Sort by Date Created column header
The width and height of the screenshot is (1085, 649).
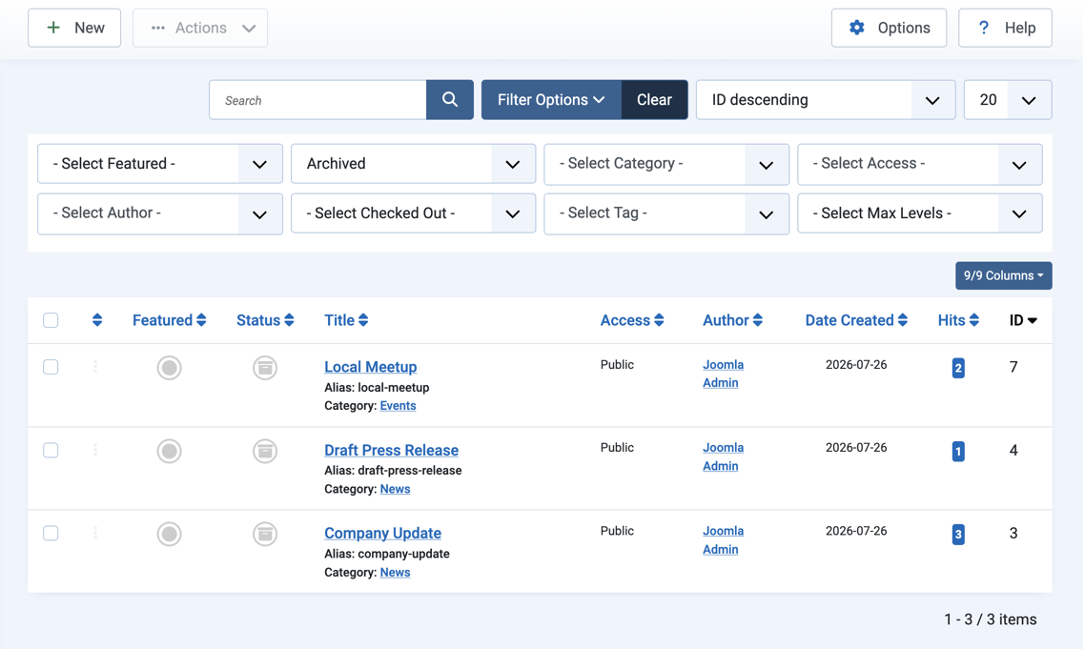(856, 320)
